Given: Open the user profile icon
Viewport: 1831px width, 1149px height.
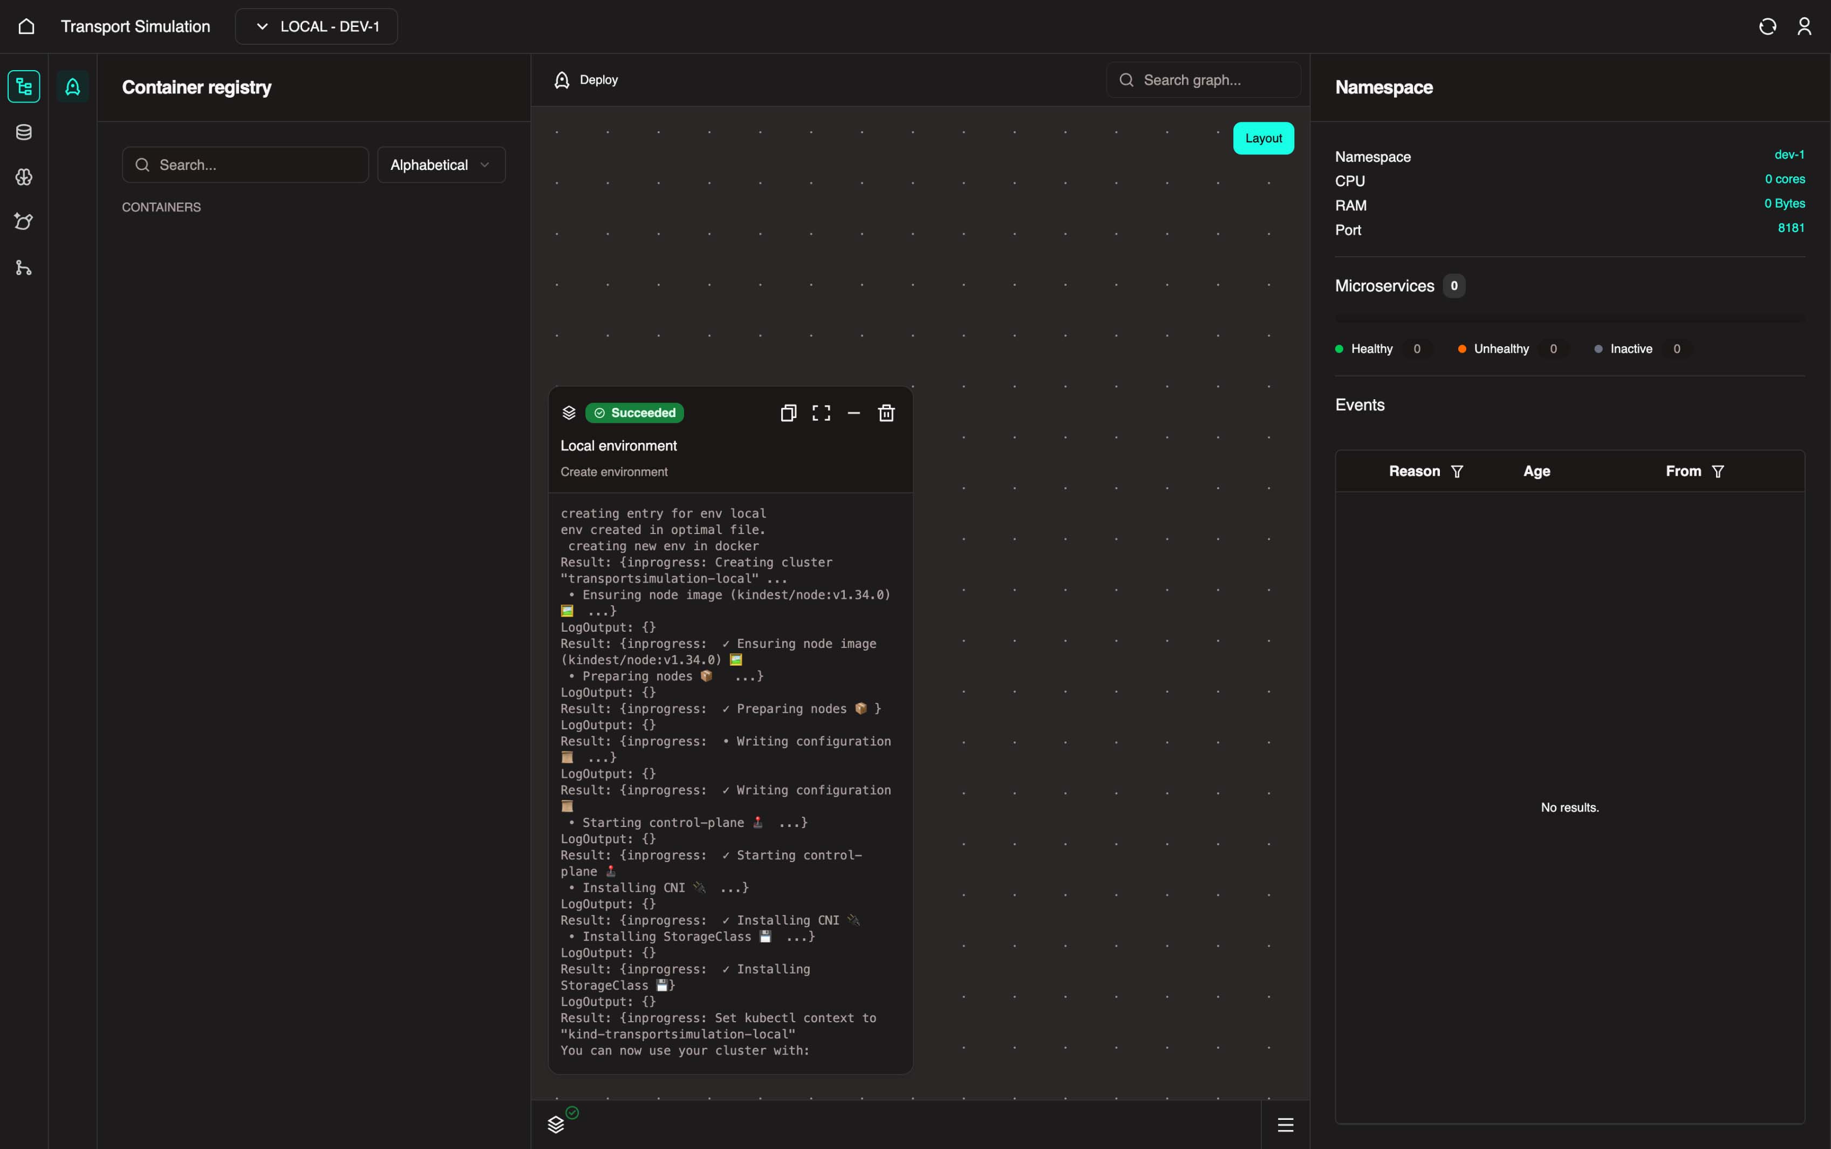Looking at the screenshot, I should pyautogui.click(x=1805, y=26).
